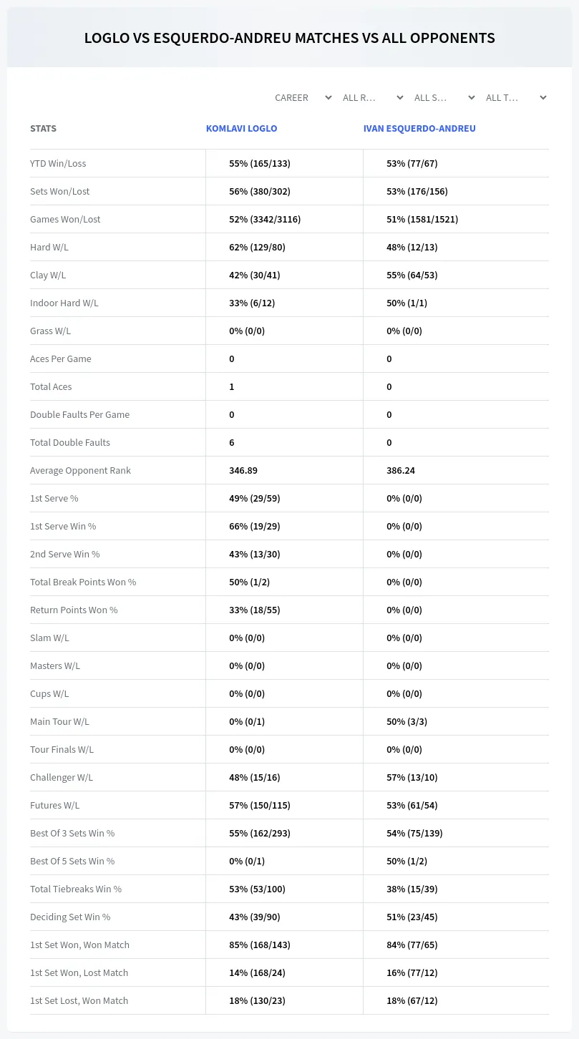Open the CAREER period dropdown
579x1039 pixels.
point(303,97)
